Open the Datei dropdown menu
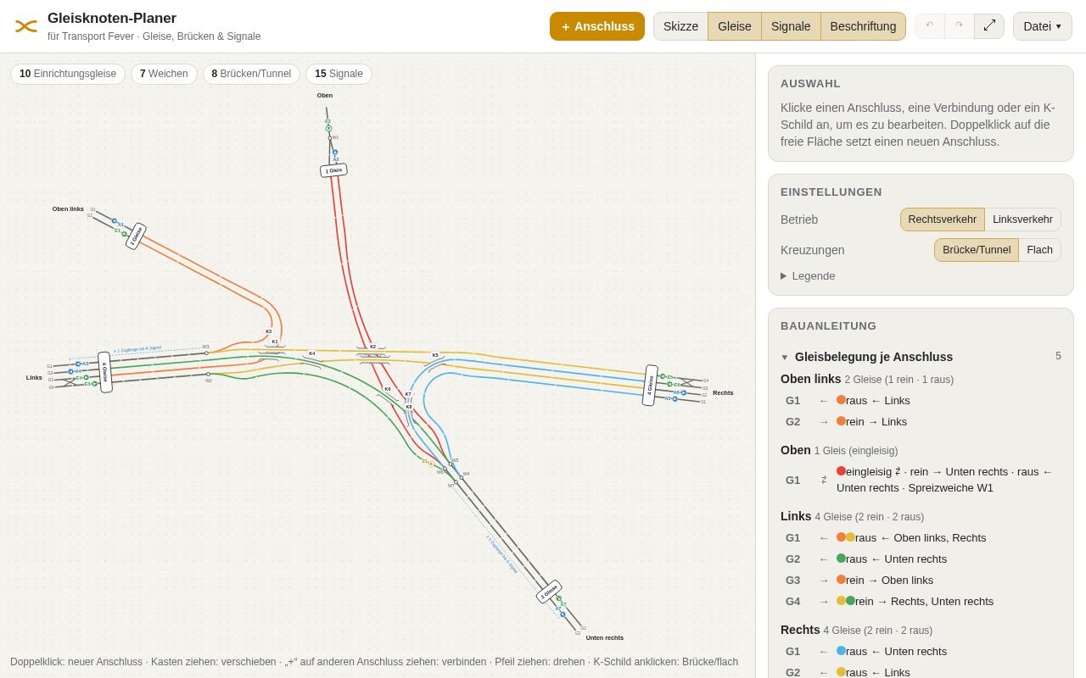Image resolution: width=1086 pixels, height=678 pixels. pyautogui.click(x=1043, y=26)
